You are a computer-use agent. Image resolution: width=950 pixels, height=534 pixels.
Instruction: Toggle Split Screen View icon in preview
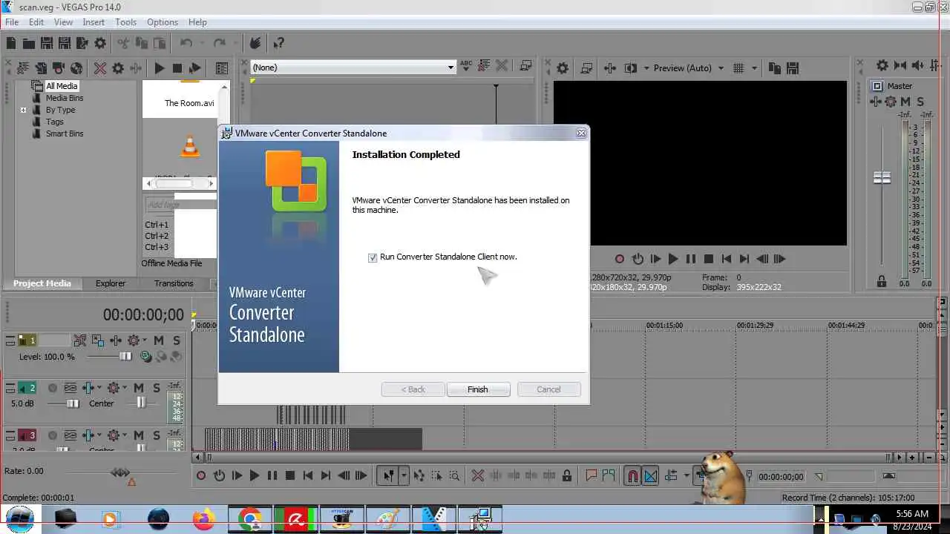click(630, 68)
